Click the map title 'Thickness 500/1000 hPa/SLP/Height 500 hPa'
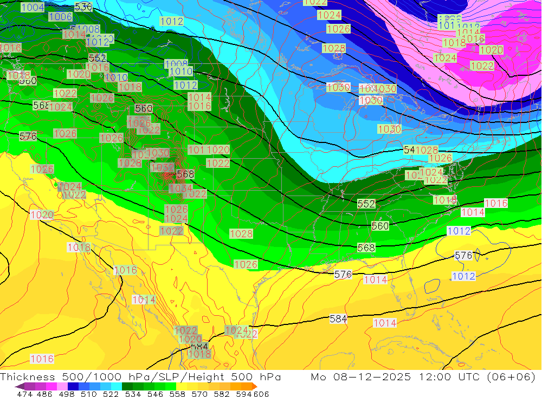 point(140,376)
